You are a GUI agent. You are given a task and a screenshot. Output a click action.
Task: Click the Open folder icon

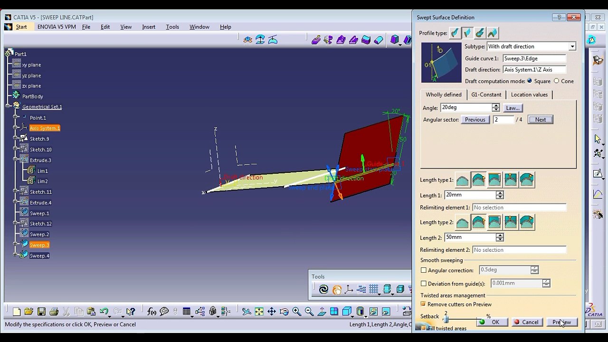29,312
